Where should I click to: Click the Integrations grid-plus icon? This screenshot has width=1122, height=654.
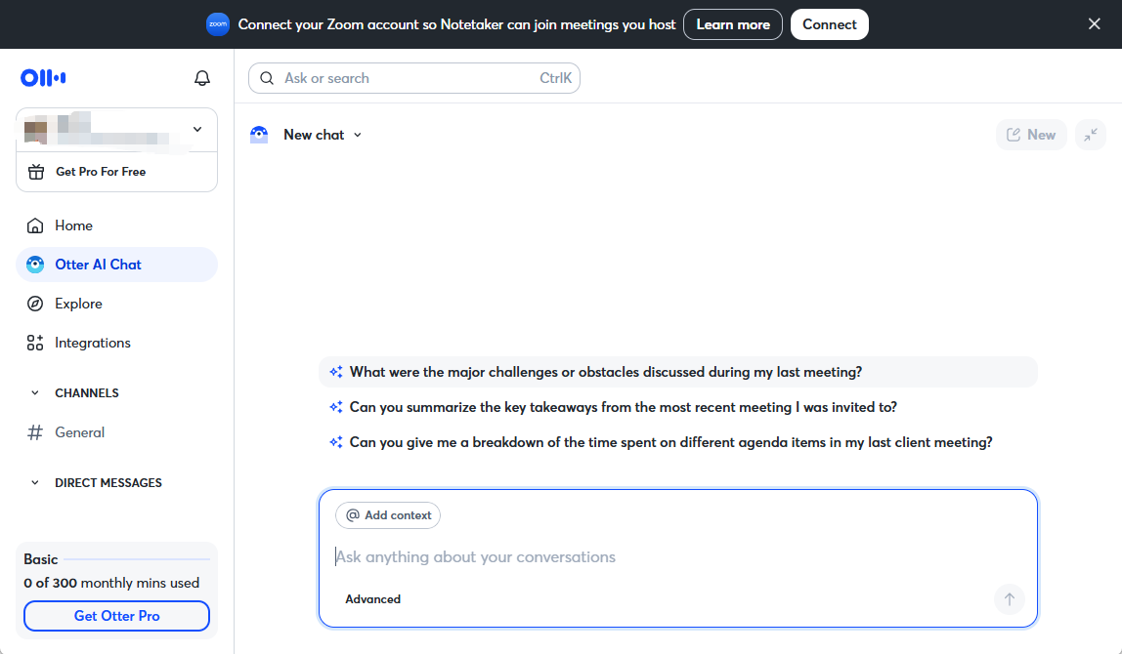[x=35, y=343]
